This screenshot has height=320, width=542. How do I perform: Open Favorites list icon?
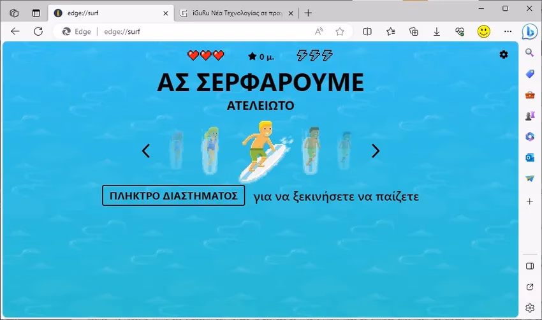point(391,31)
